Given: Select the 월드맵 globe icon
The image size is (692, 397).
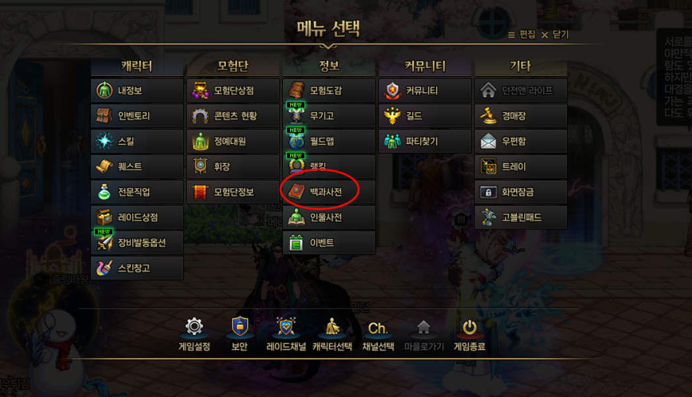Looking at the screenshot, I should coord(297,141).
